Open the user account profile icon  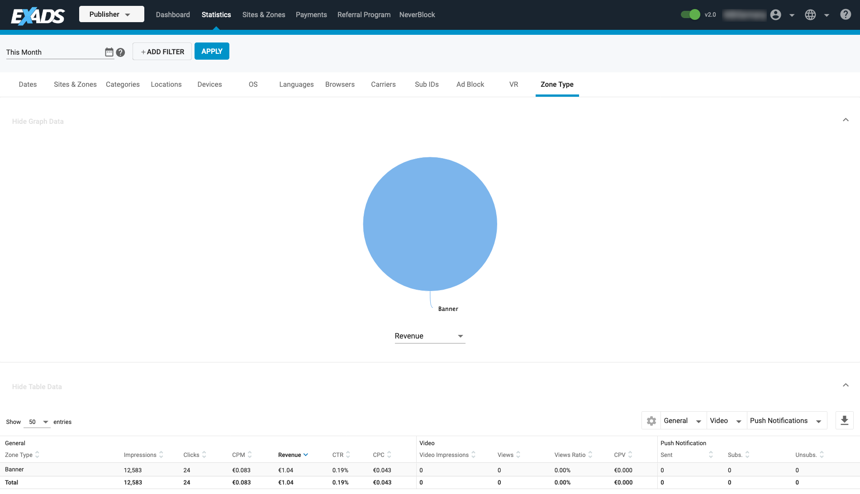point(775,15)
